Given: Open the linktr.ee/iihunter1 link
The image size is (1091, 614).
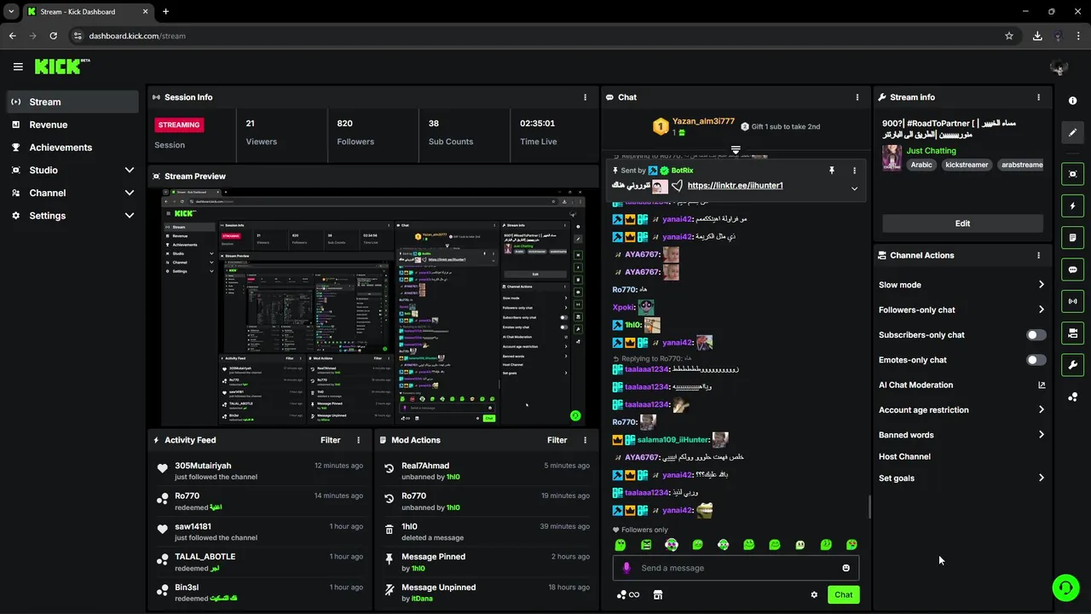Looking at the screenshot, I should pyautogui.click(x=735, y=186).
